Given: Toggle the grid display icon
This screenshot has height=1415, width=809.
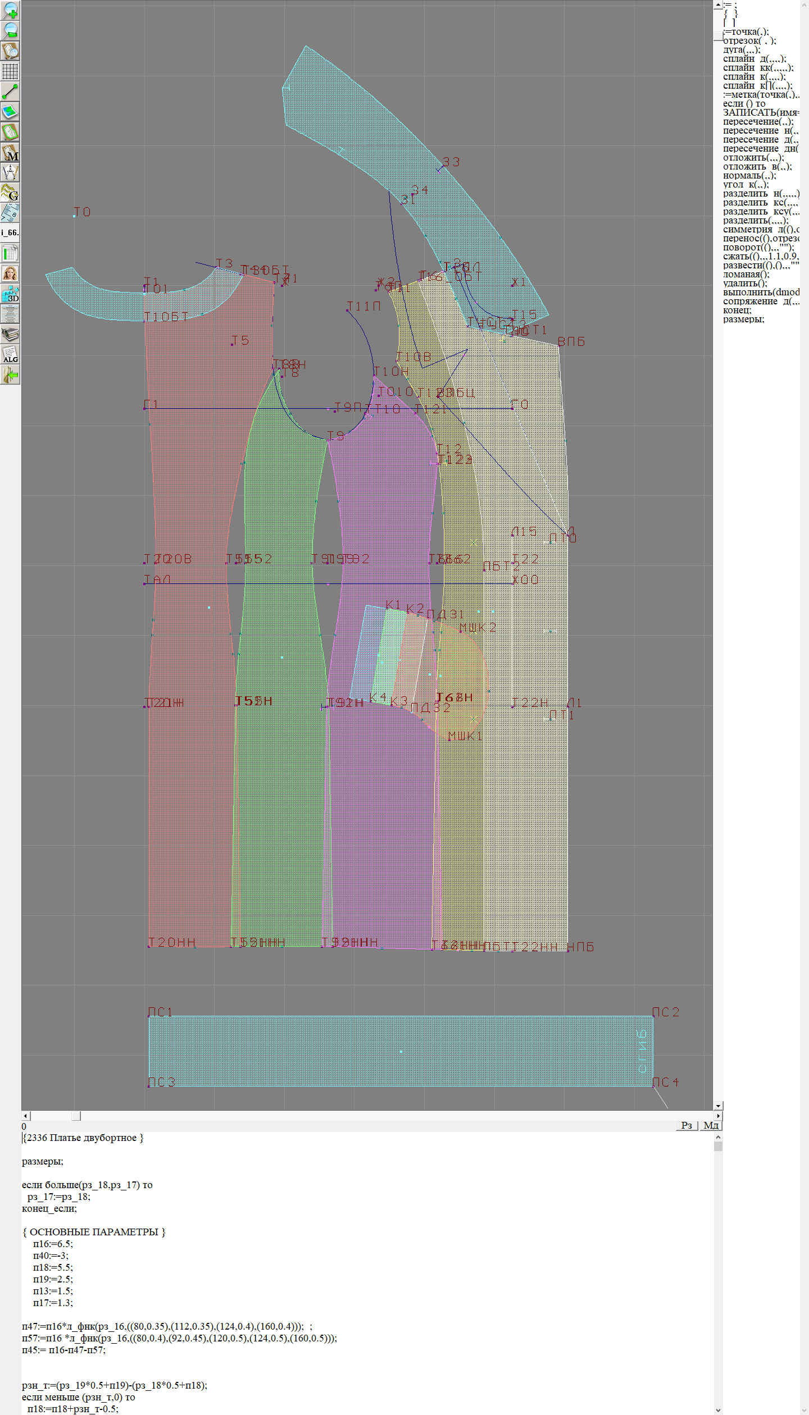Looking at the screenshot, I should tap(10, 71).
